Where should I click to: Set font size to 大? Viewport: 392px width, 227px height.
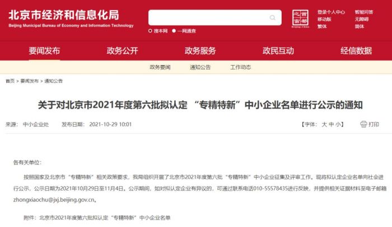[x=324, y=124]
